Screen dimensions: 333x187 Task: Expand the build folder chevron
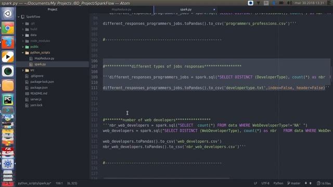click(x=23, y=29)
